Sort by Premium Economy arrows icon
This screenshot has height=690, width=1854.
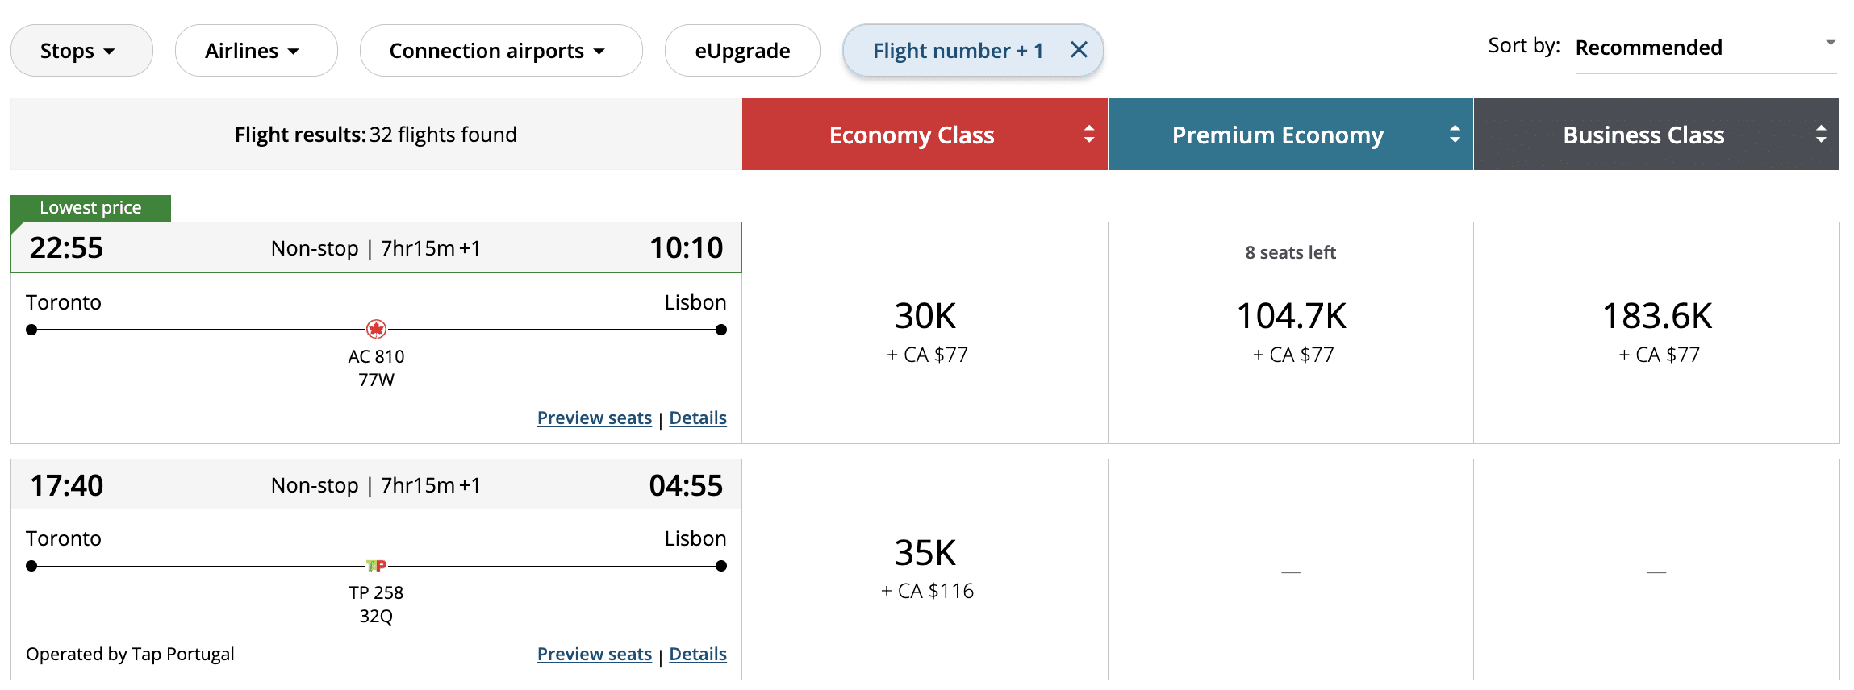(x=1455, y=135)
